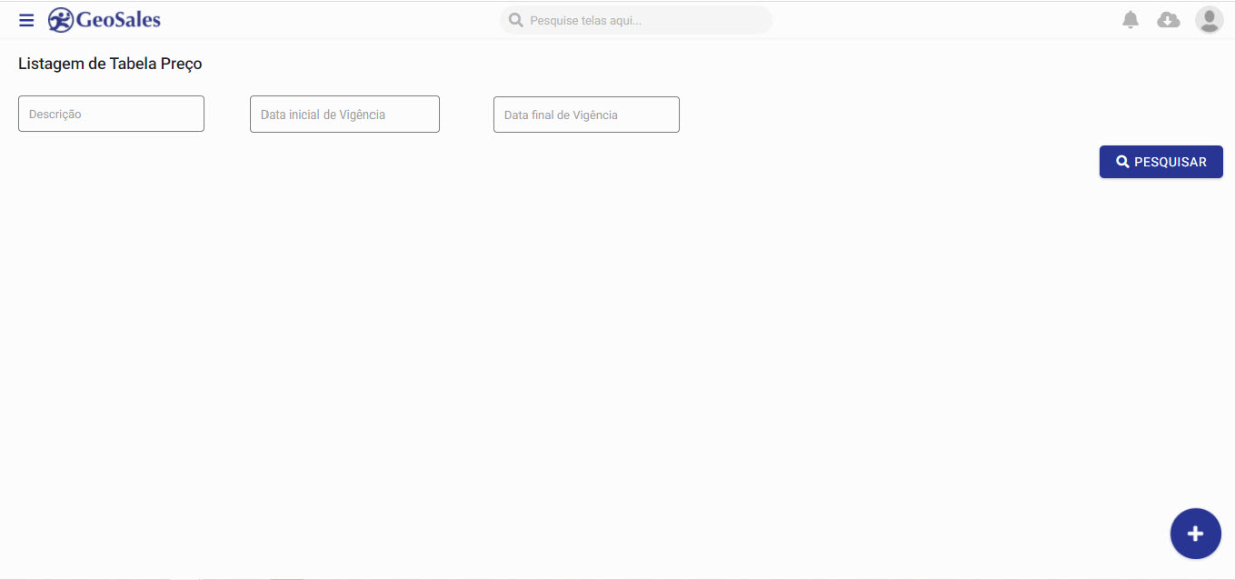Open the hamburger navigation menu

tap(26, 20)
